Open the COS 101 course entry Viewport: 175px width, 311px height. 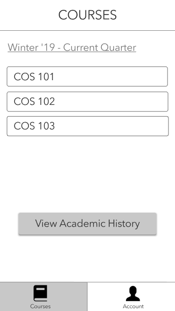(87, 76)
